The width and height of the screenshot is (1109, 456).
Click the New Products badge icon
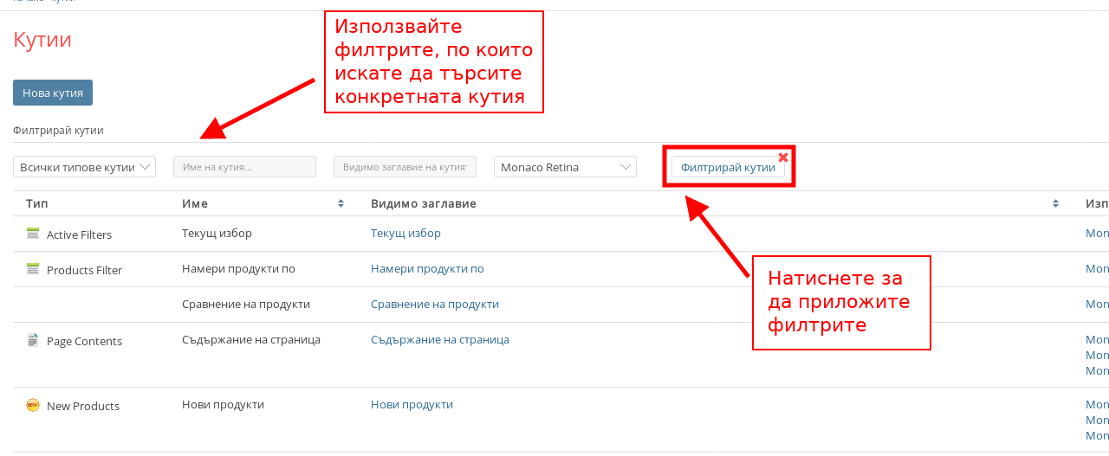[33, 405]
